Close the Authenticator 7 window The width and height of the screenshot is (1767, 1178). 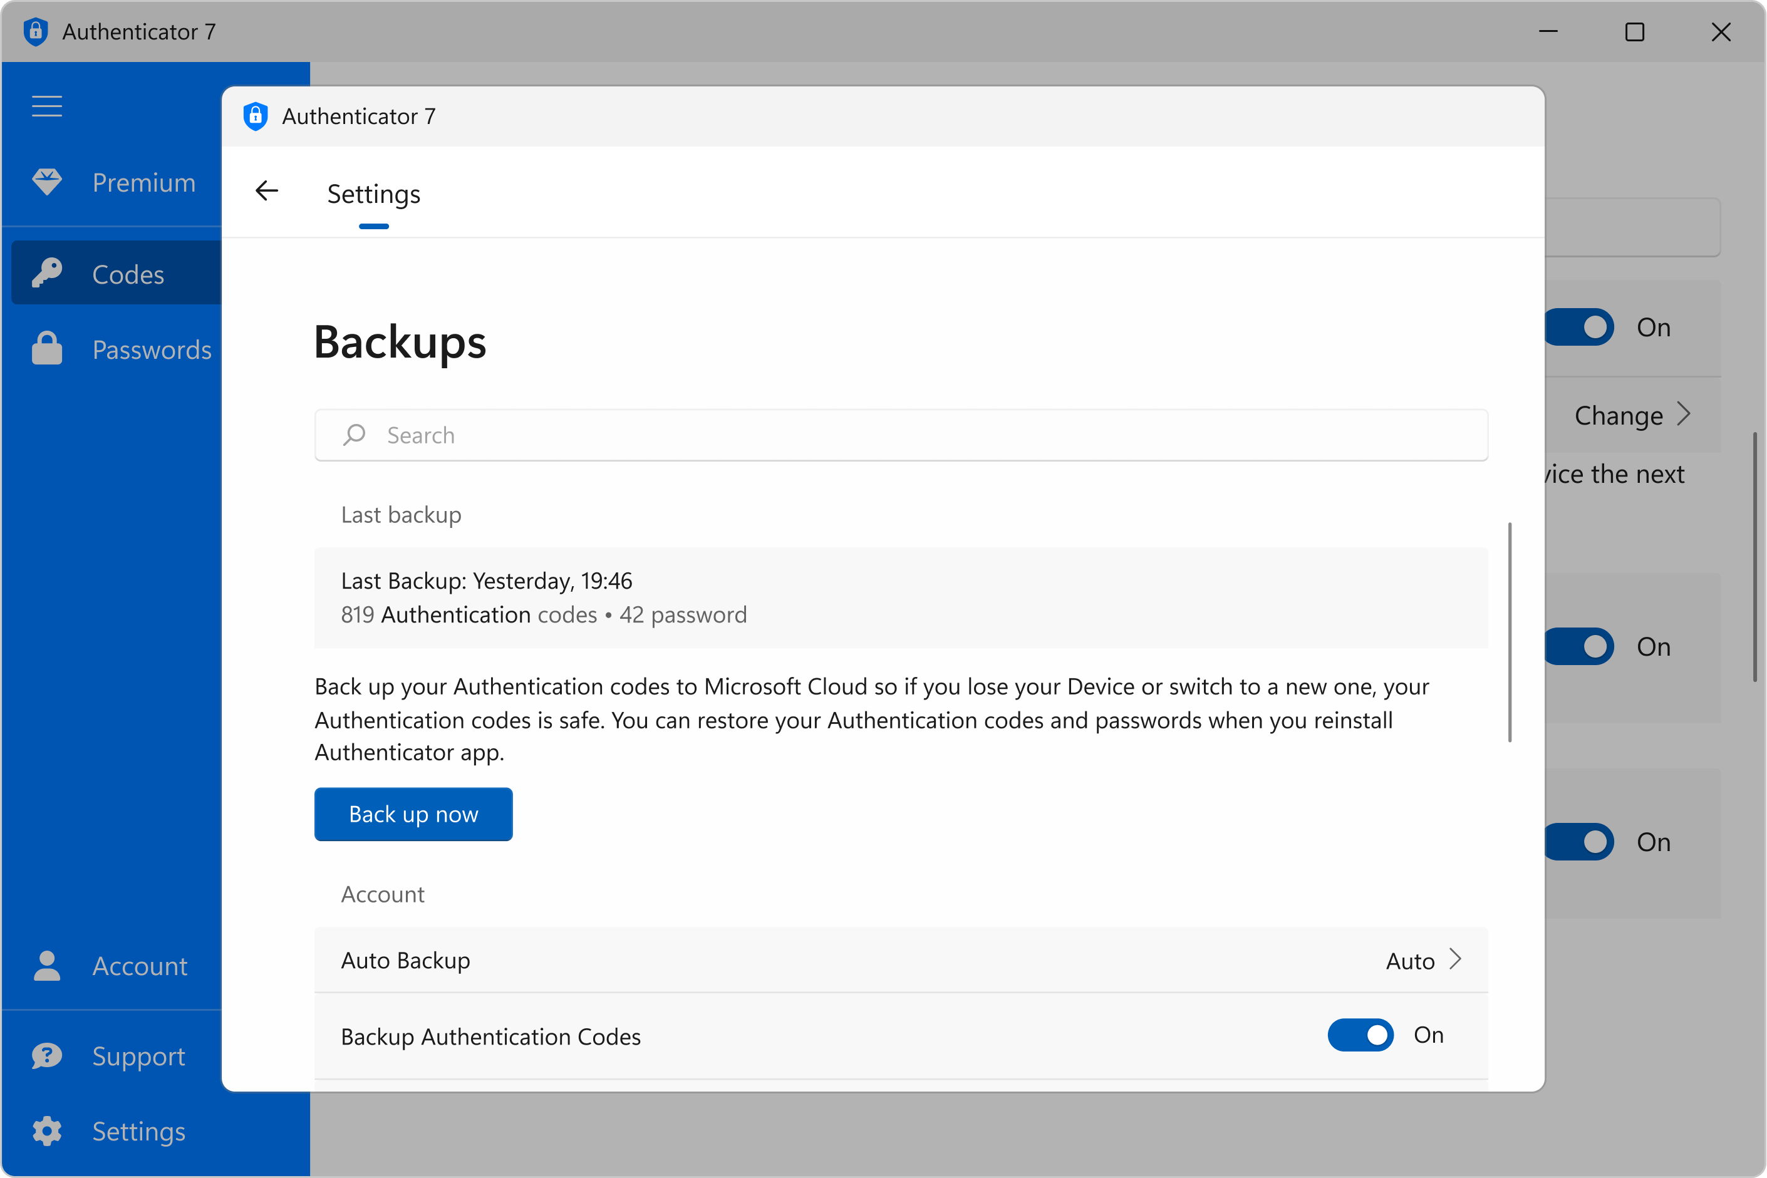tap(1721, 31)
